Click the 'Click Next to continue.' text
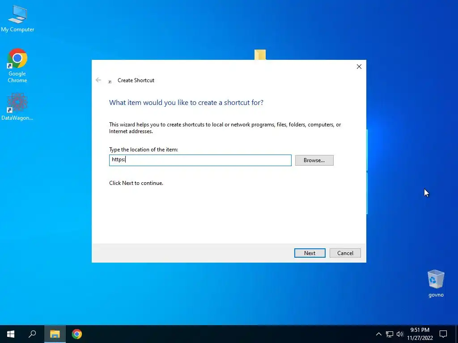Image resolution: width=458 pixels, height=343 pixels. (x=136, y=183)
